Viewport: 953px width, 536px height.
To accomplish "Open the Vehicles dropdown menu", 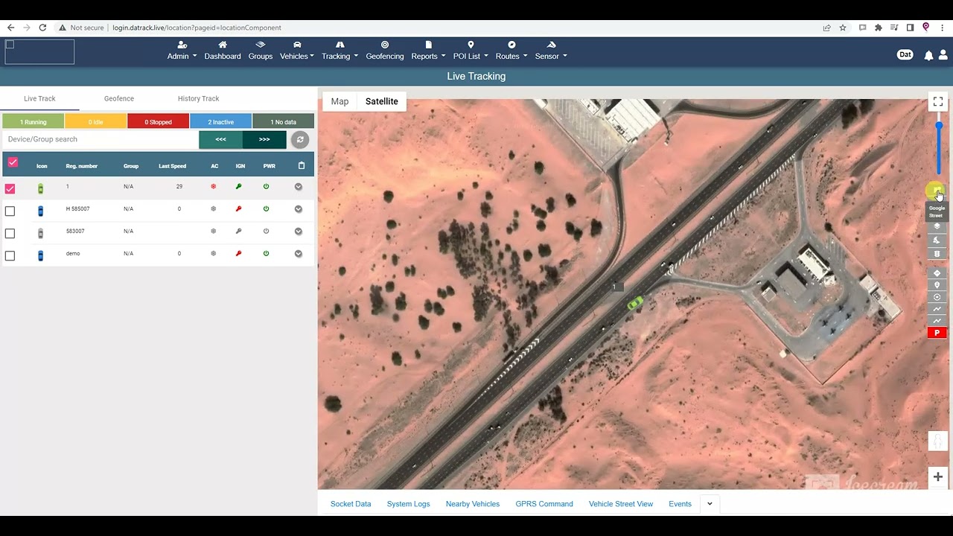I will [297, 51].
